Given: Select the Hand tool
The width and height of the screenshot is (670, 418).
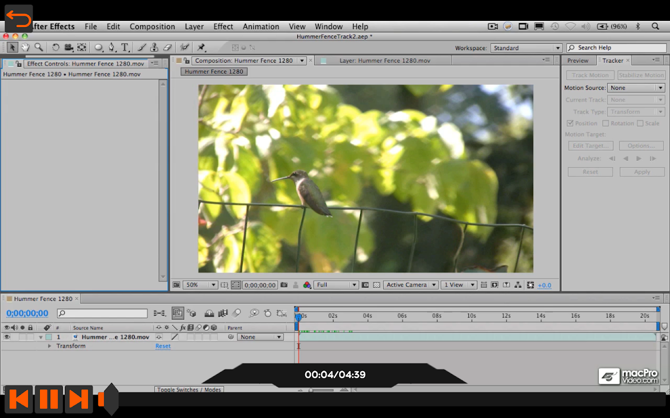Looking at the screenshot, I should pos(25,48).
